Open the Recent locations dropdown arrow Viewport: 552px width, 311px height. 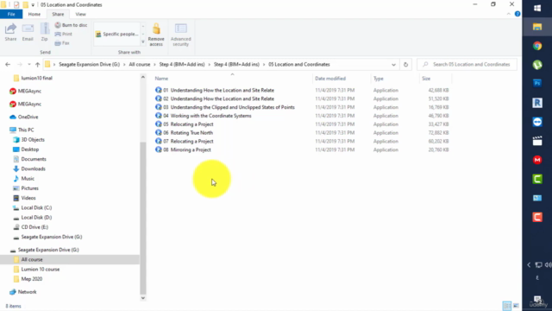(29, 65)
